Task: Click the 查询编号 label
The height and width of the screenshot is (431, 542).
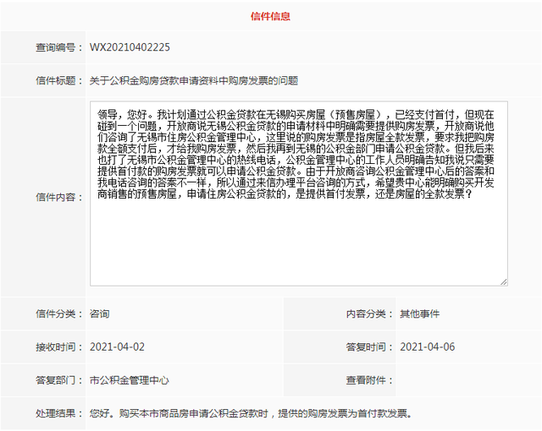Action: [x=59, y=47]
